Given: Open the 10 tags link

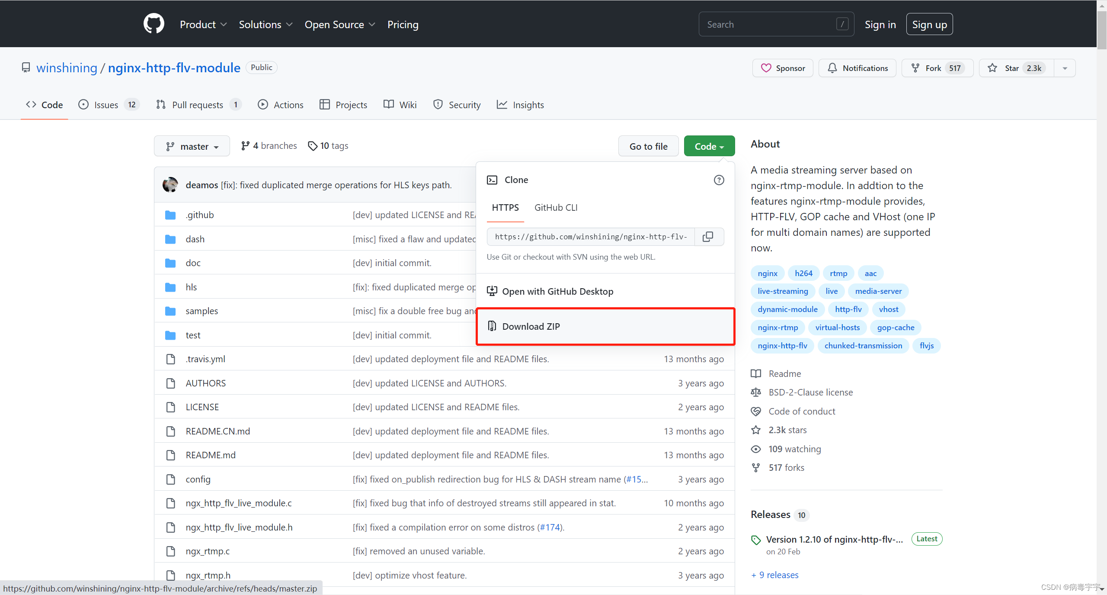Looking at the screenshot, I should click(328, 146).
